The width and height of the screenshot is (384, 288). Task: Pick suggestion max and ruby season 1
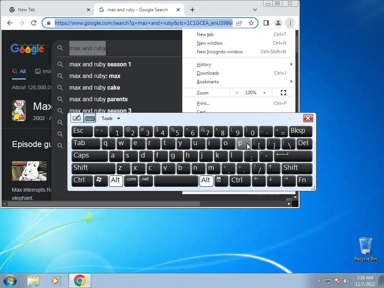click(100, 64)
